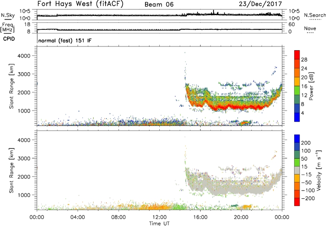Click the '20:00' time axis tick label

pos(241,217)
